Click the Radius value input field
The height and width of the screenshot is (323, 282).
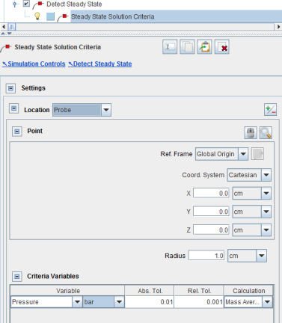pyautogui.click(x=206, y=256)
